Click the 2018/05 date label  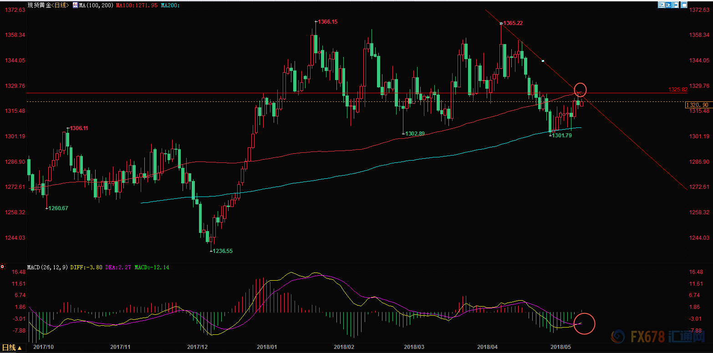(561, 347)
